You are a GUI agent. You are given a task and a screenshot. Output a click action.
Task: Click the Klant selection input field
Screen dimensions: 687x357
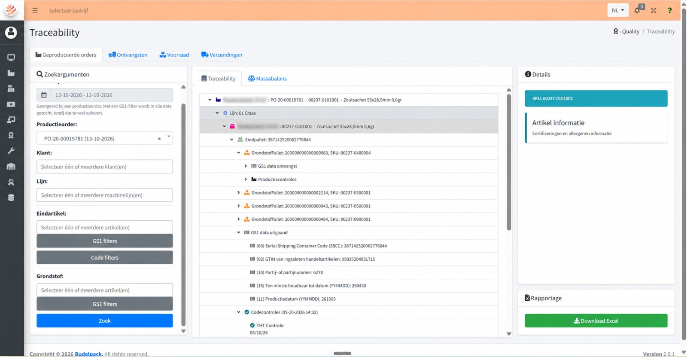coord(105,167)
